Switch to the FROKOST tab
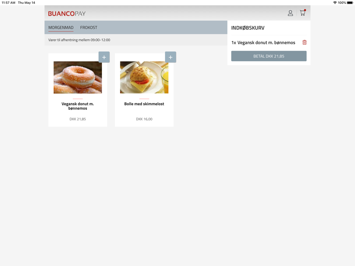The width and height of the screenshot is (355, 266). (88, 28)
